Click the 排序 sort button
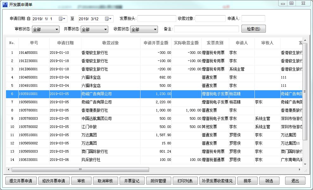The width and height of the screenshot is (313, 190). coord(247,181)
